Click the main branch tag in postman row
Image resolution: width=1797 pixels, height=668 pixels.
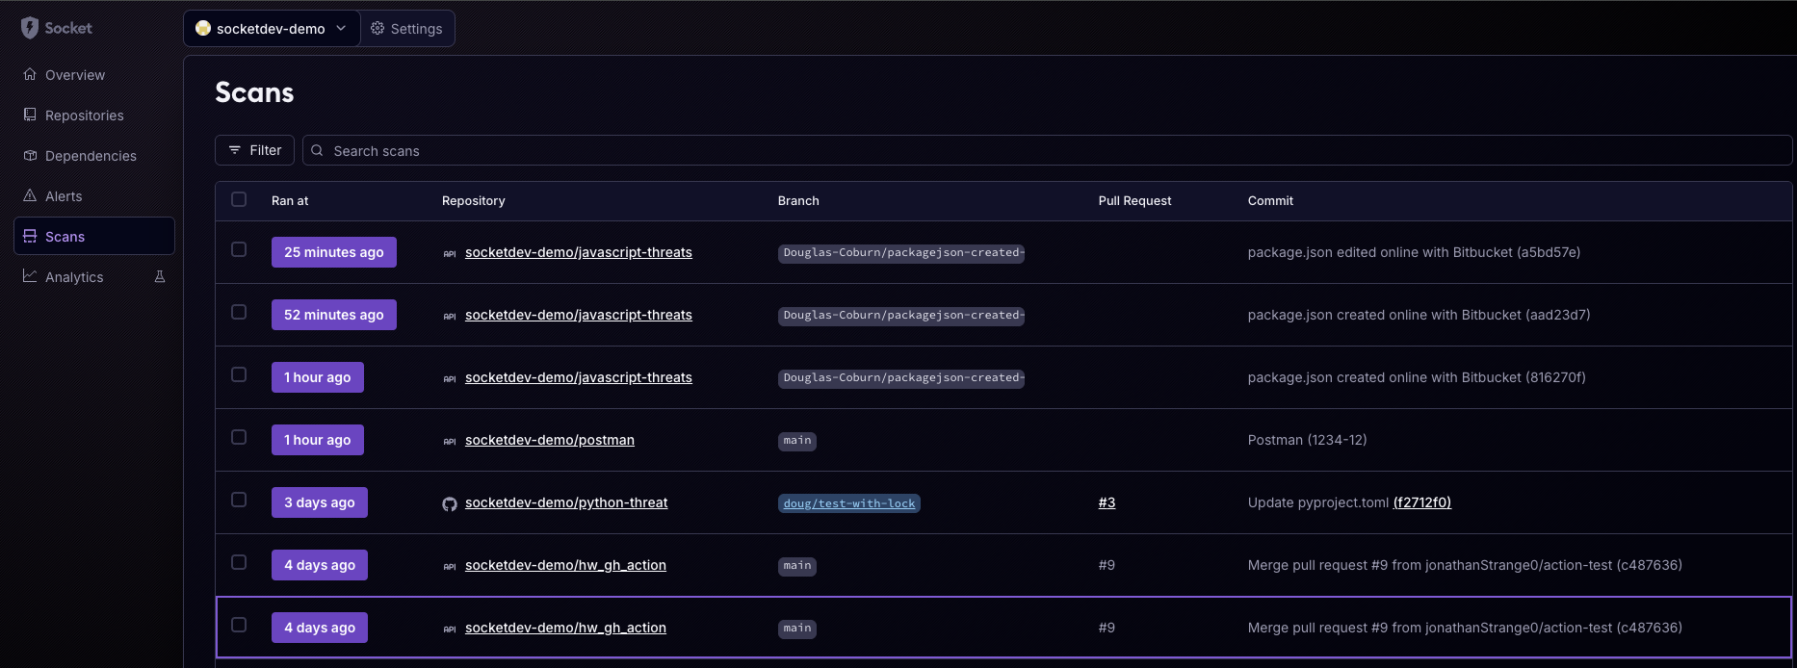(797, 441)
